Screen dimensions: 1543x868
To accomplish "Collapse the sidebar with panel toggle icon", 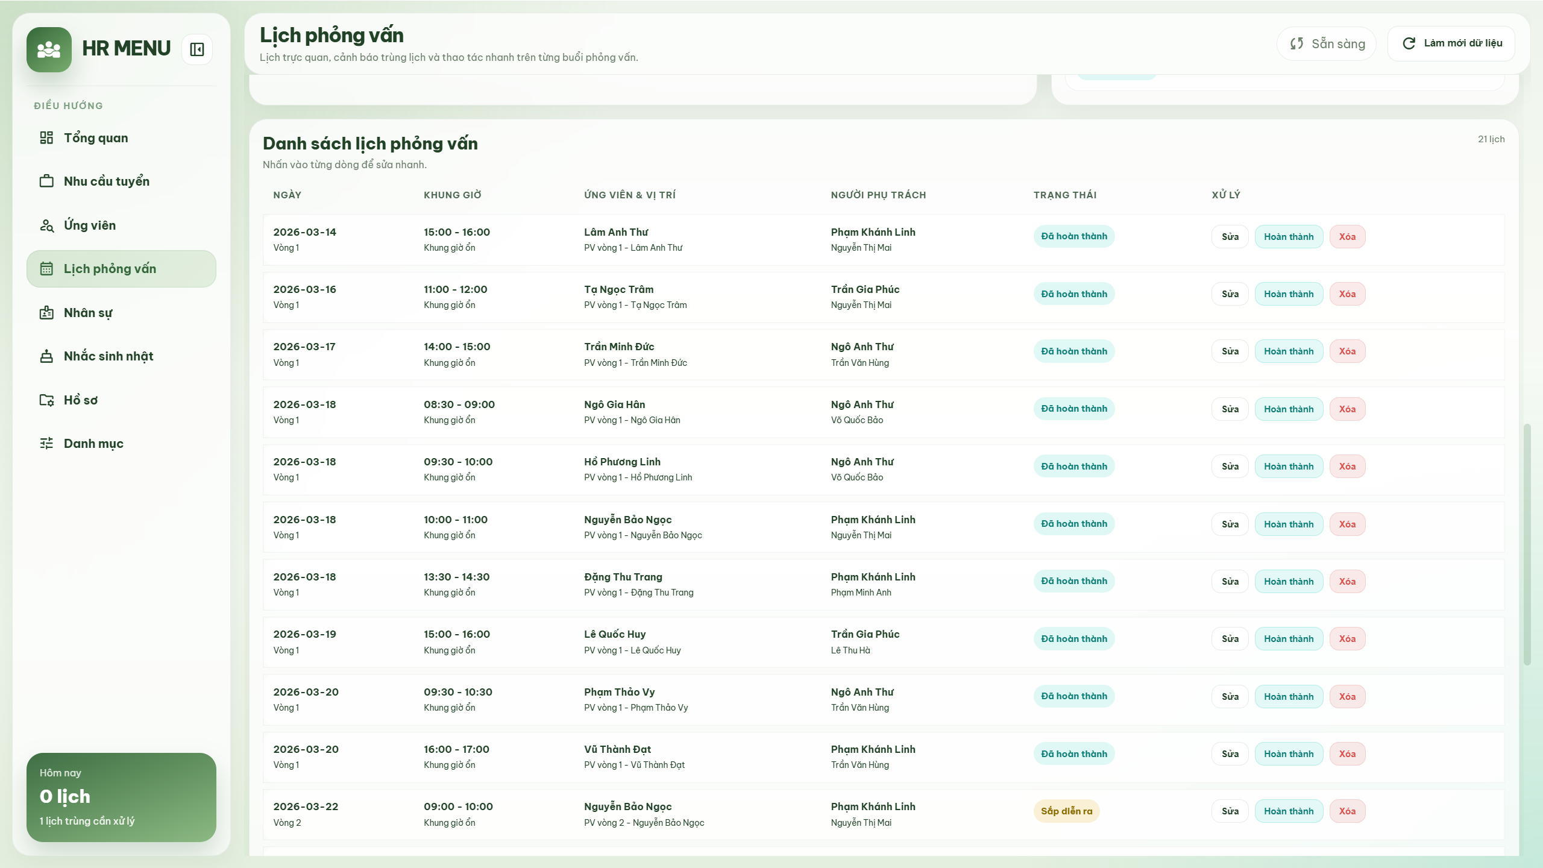I will pos(197,49).
